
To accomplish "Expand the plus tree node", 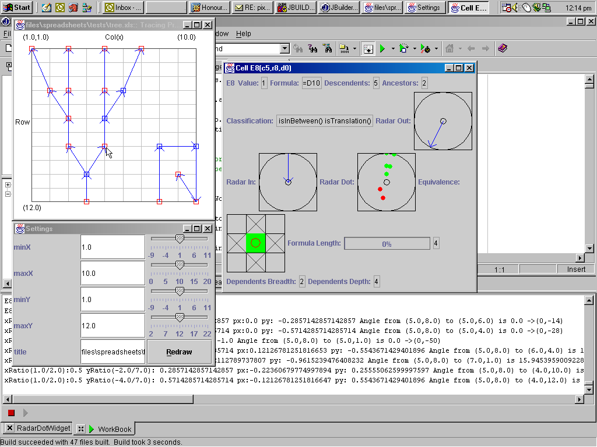I will (8, 185).
